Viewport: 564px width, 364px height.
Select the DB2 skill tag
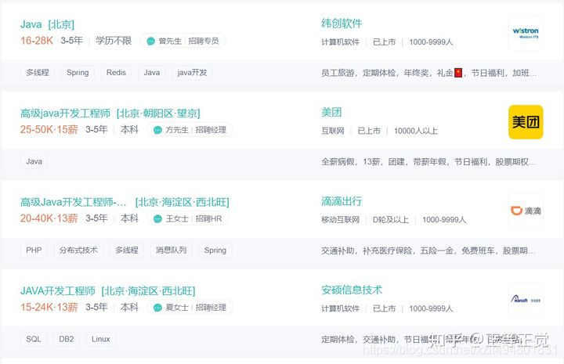point(67,339)
